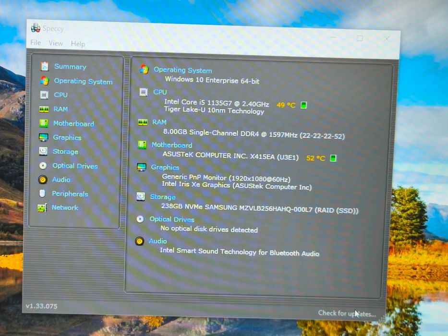Image resolution: width=448 pixels, height=336 pixels.
Task: Click Intel Iris Xe Graphics text
Action: [237, 185]
